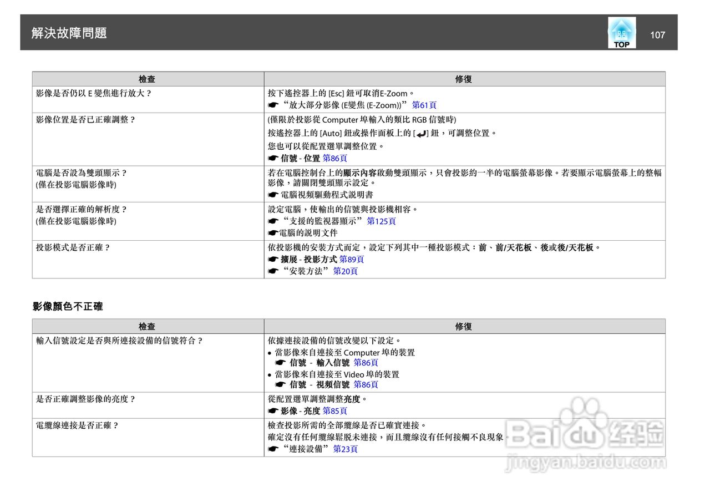Click text 從配置選單調整調整亮度
This screenshot has height=502, width=710.
click(318, 399)
